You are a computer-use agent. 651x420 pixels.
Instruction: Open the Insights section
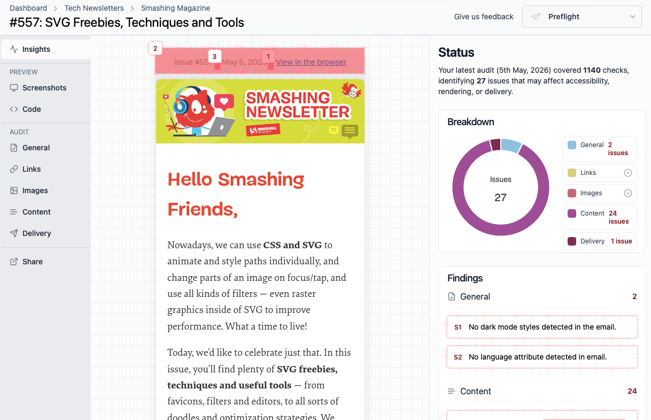(x=45, y=49)
